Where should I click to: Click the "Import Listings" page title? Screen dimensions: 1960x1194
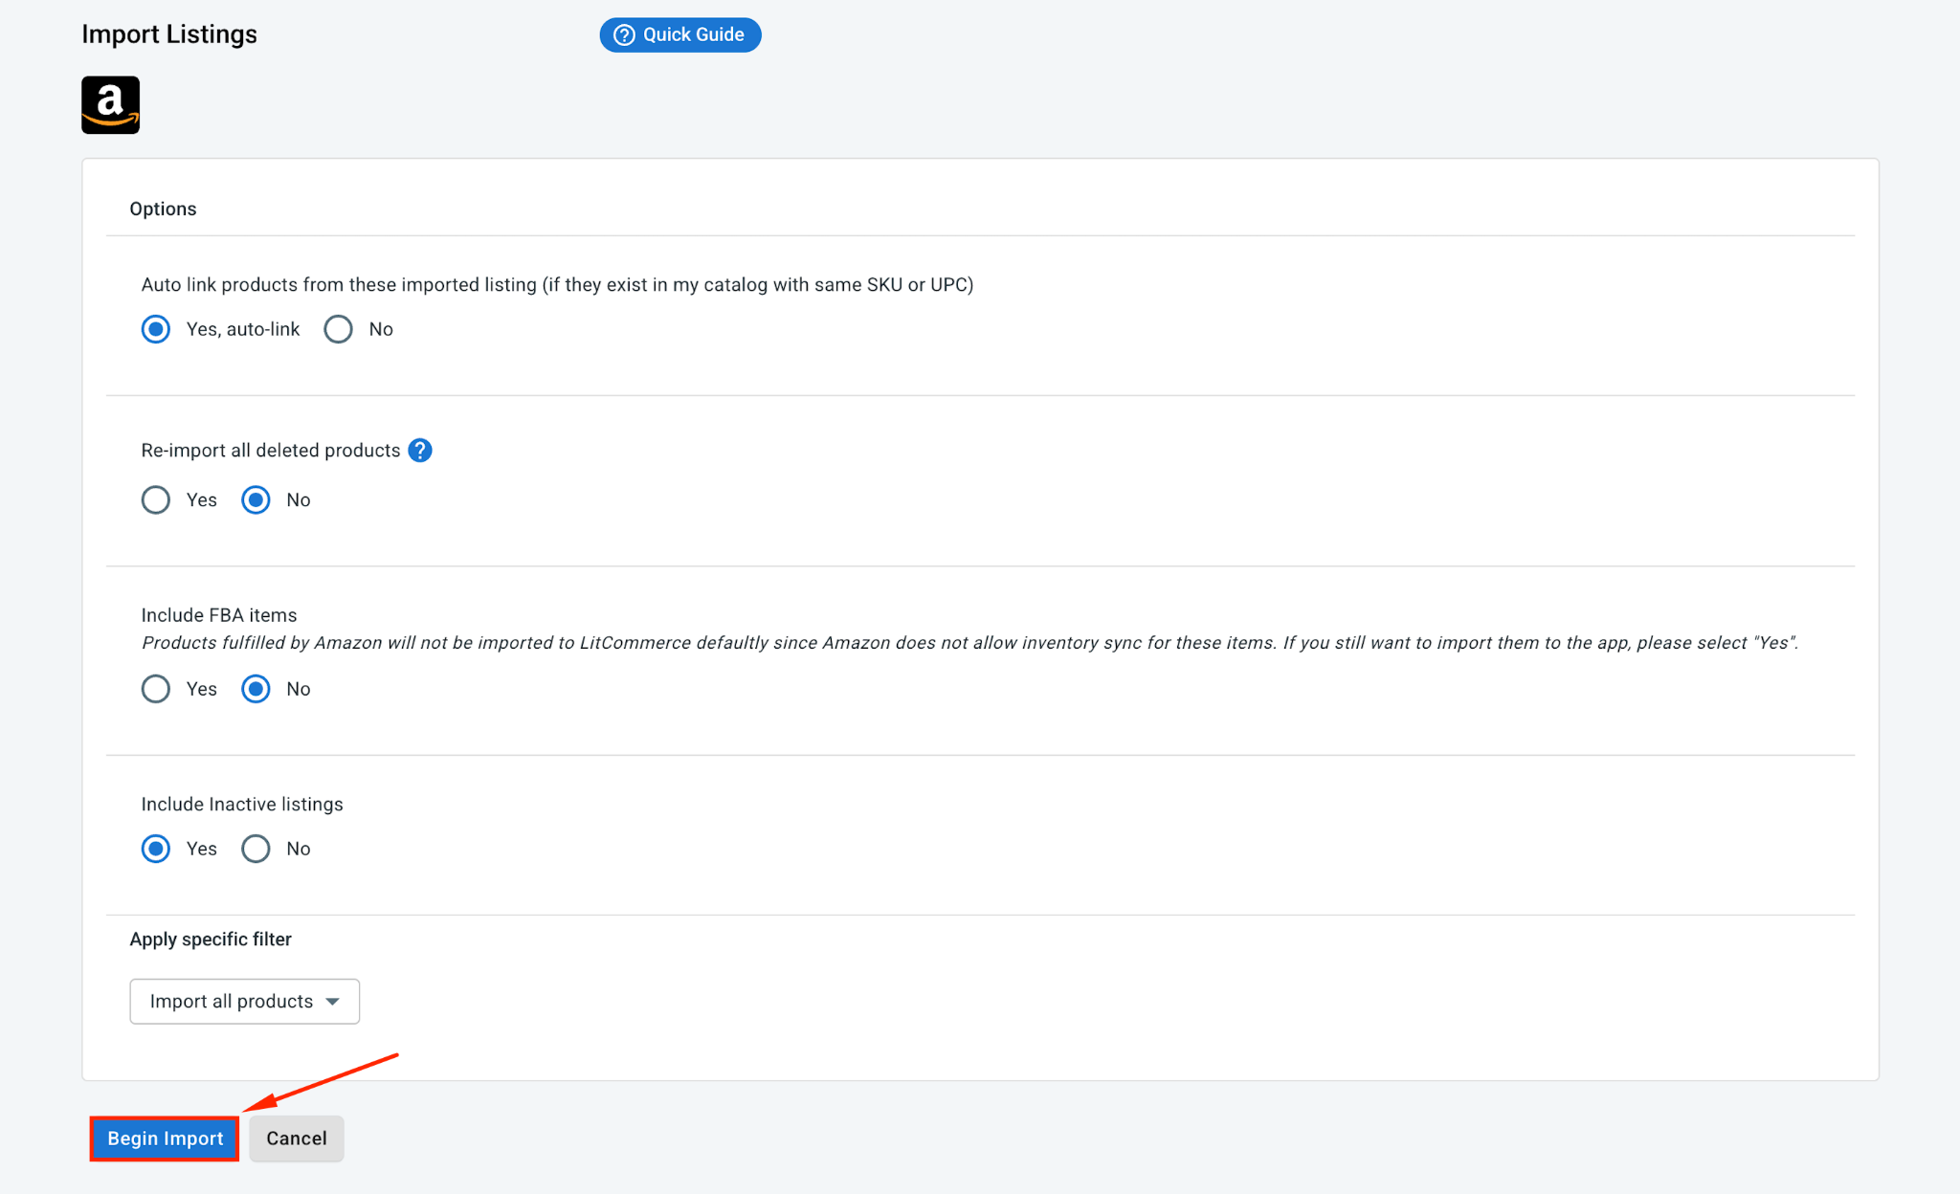[x=169, y=34]
